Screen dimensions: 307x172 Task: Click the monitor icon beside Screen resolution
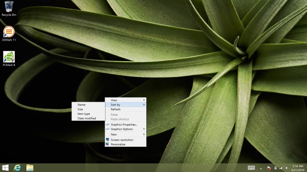coord(107,140)
